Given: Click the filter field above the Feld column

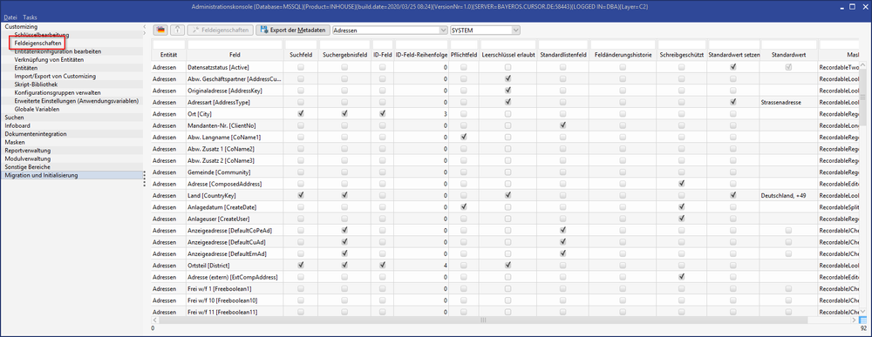Looking at the screenshot, I should [235, 44].
